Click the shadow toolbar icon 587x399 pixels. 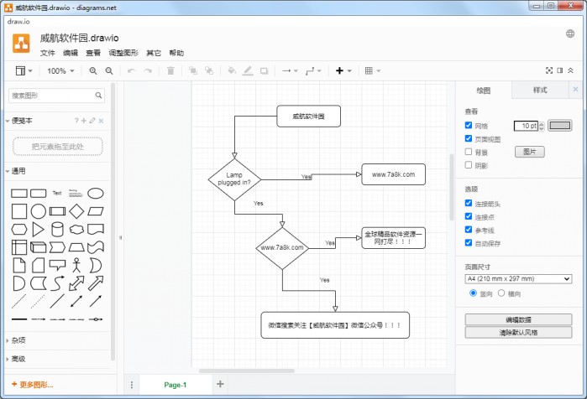click(x=265, y=70)
